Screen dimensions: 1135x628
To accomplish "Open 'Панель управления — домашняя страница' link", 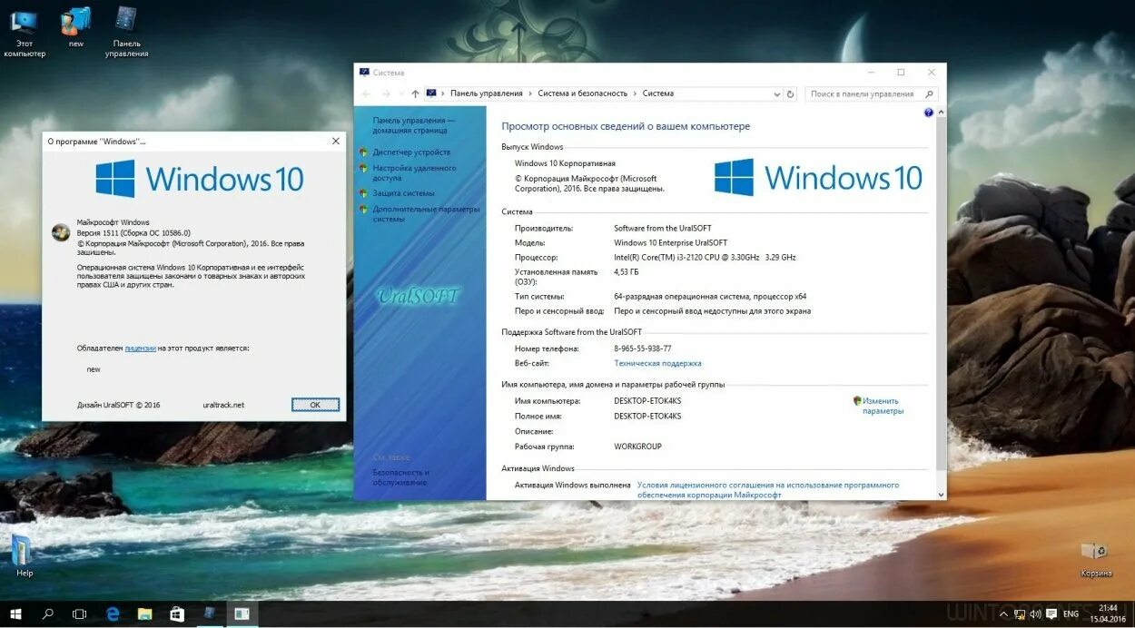I will [x=413, y=125].
